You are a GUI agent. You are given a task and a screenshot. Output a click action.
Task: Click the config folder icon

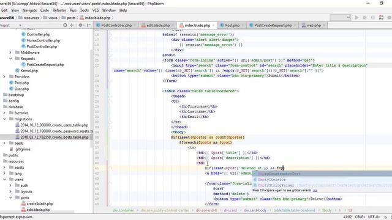[6, 101]
